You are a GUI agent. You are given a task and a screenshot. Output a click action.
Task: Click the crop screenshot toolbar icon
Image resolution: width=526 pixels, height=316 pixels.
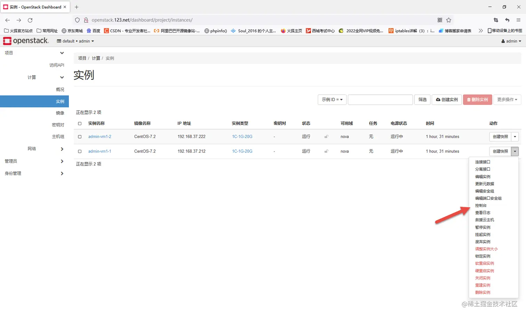pyautogui.click(x=496, y=20)
